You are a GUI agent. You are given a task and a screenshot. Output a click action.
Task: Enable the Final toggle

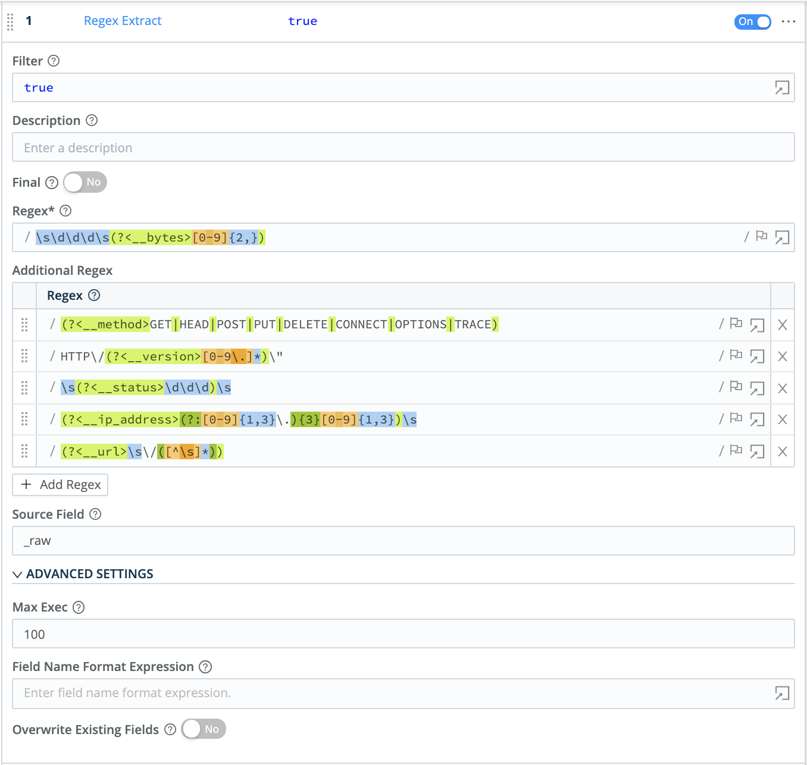[85, 183]
